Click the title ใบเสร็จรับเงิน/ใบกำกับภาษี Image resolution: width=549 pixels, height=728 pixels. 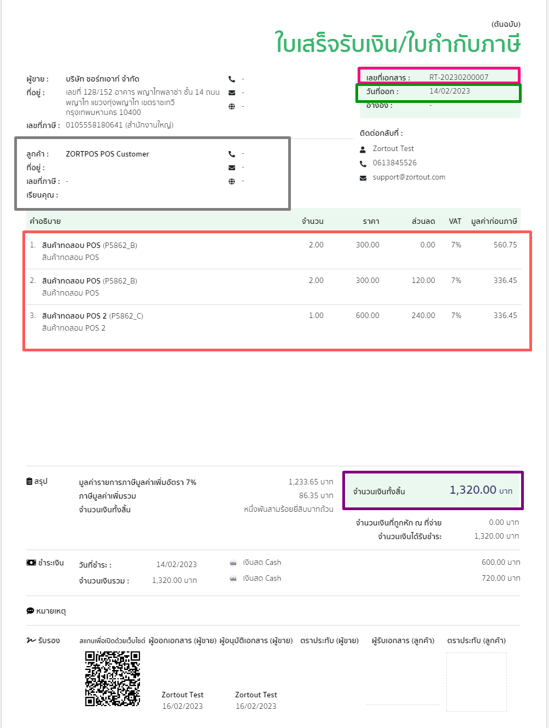click(398, 43)
